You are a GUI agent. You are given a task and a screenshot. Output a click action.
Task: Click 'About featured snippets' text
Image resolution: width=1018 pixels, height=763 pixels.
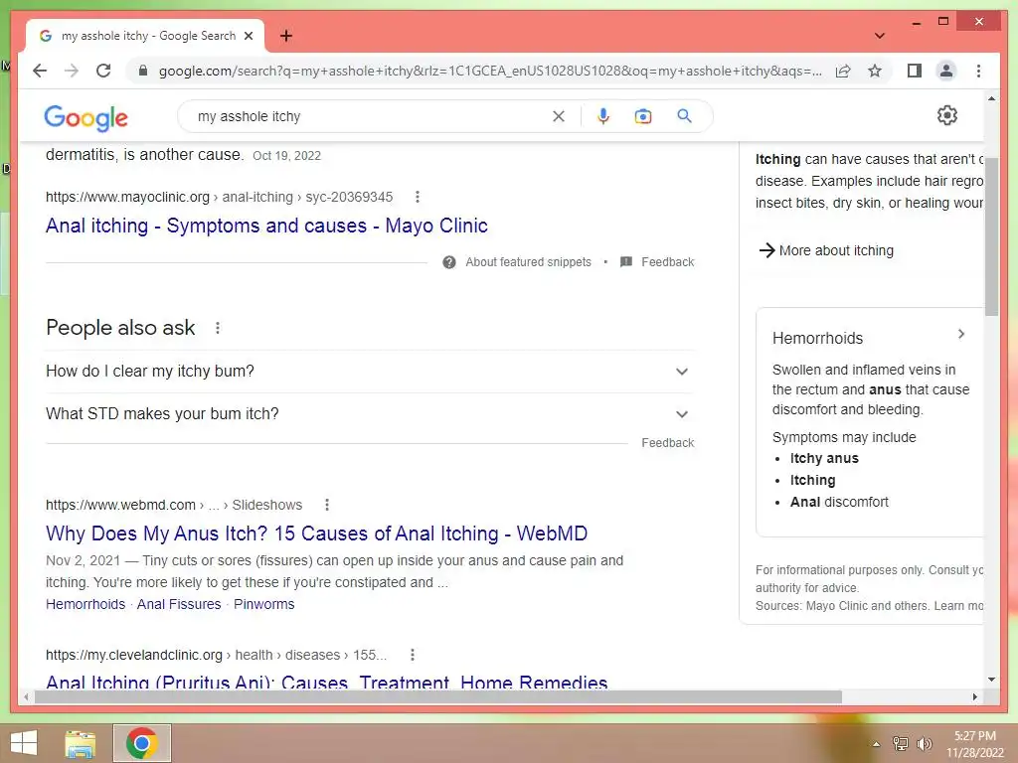pyautogui.click(x=528, y=262)
